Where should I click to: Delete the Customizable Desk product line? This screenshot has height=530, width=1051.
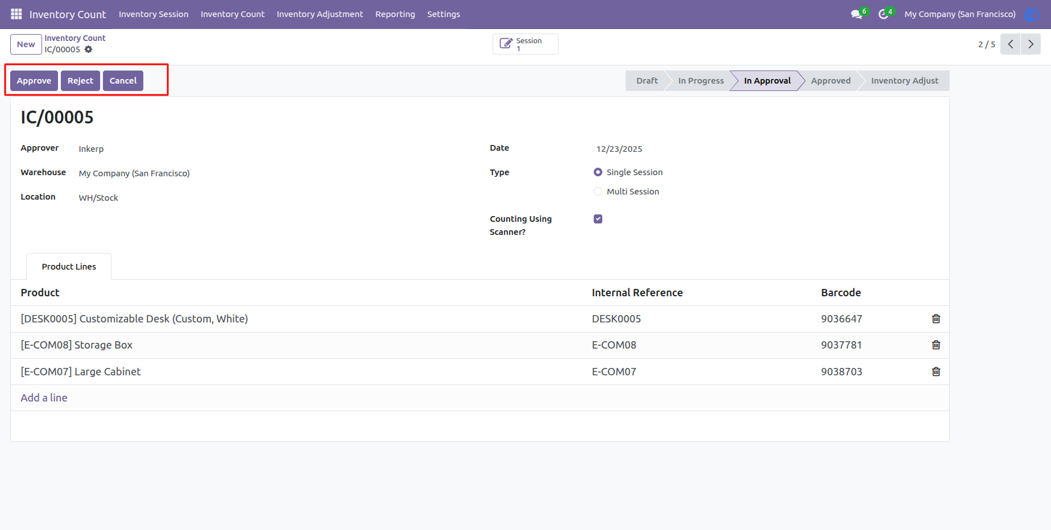point(936,319)
